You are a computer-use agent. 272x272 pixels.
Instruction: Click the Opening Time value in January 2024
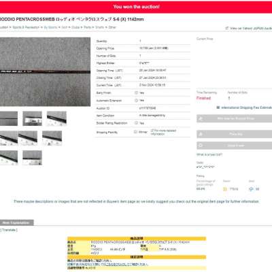[152, 71]
